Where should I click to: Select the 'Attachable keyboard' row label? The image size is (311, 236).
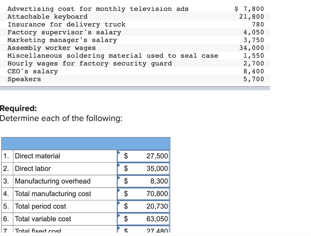47,17
